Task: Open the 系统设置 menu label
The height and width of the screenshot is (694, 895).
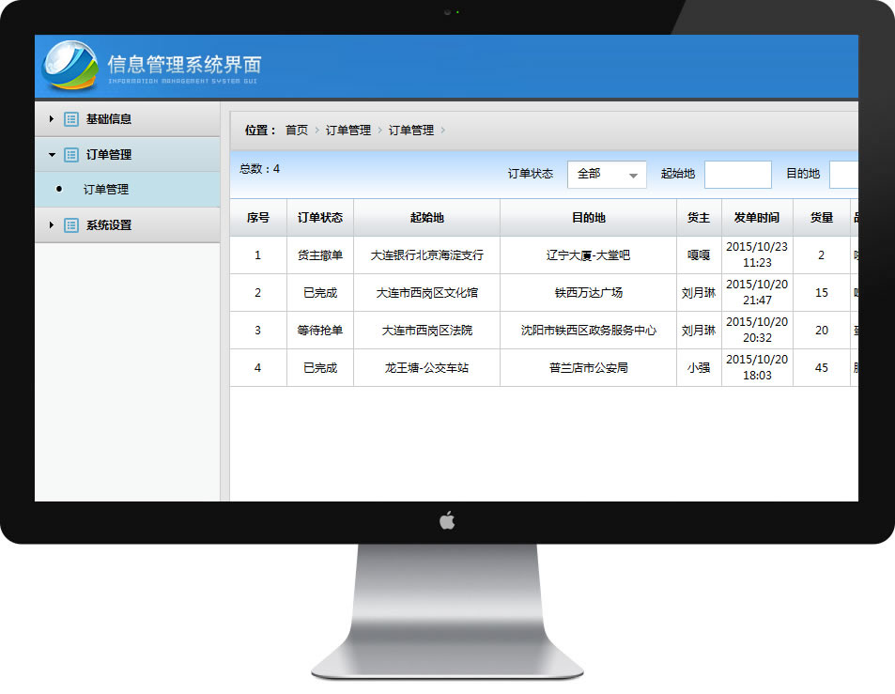Action: click(109, 225)
